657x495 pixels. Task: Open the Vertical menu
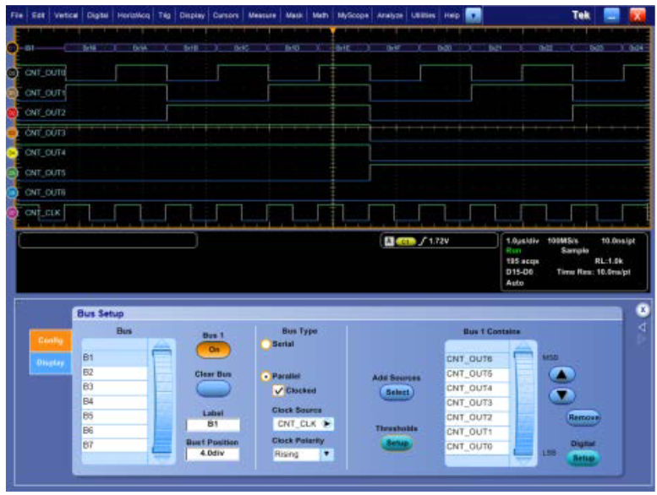coord(66,15)
